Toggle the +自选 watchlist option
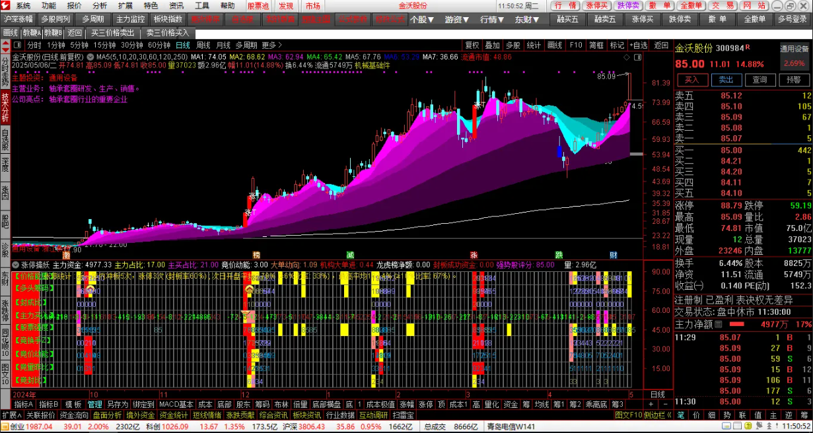The width and height of the screenshot is (813, 433). [x=638, y=46]
